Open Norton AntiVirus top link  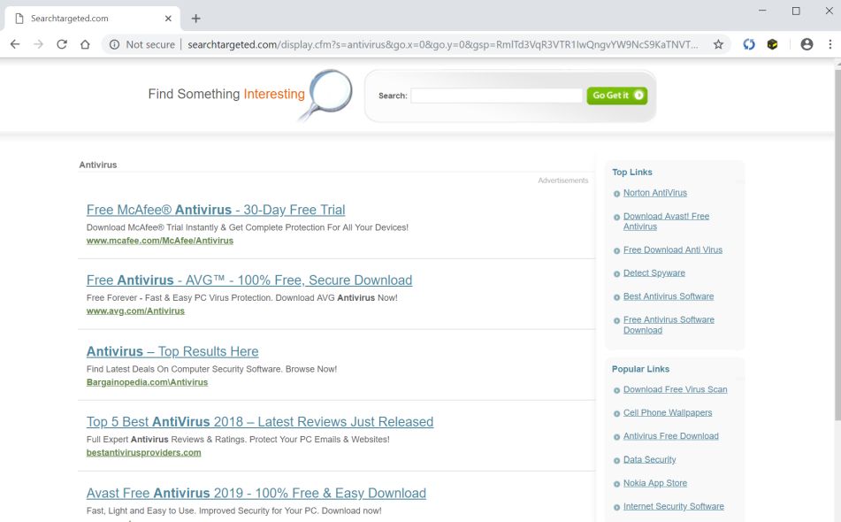655,193
